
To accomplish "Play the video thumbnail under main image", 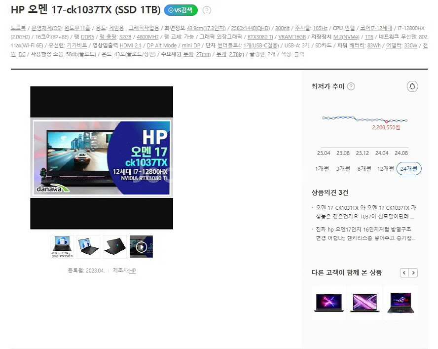I will pos(142,247).
